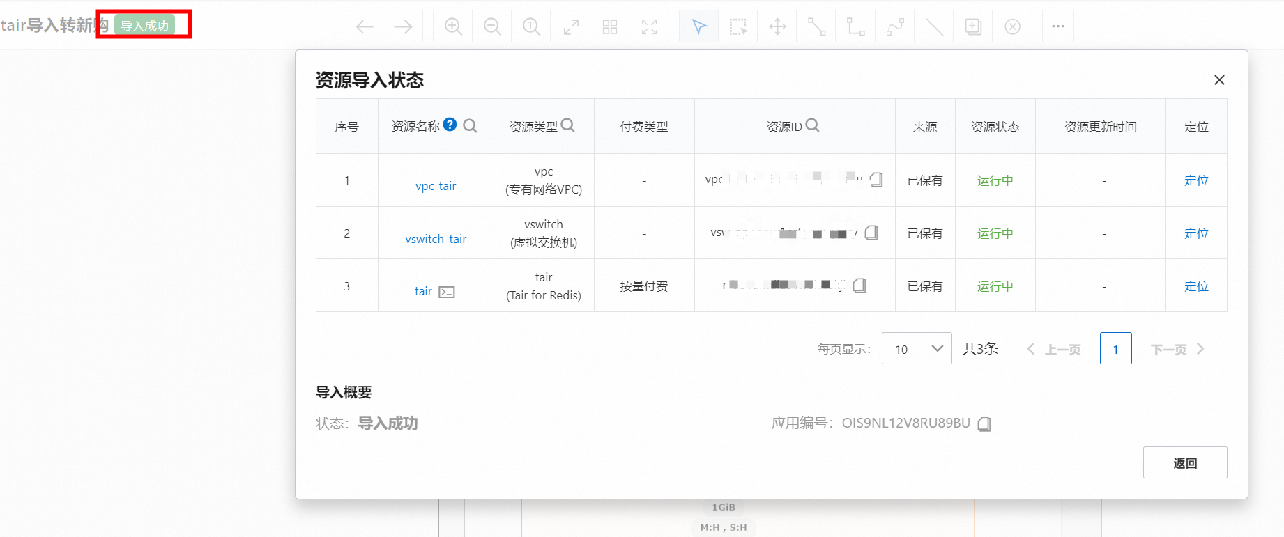The image size is (1284, 537).
Task: Click the 按量付费 cell
Action: [x=644, y=286]
